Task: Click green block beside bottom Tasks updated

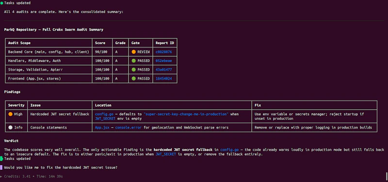Action: click(1, 159)
